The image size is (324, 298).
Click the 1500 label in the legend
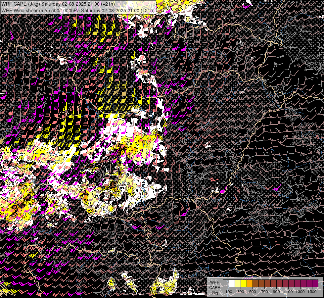click(x=312, y=292)
